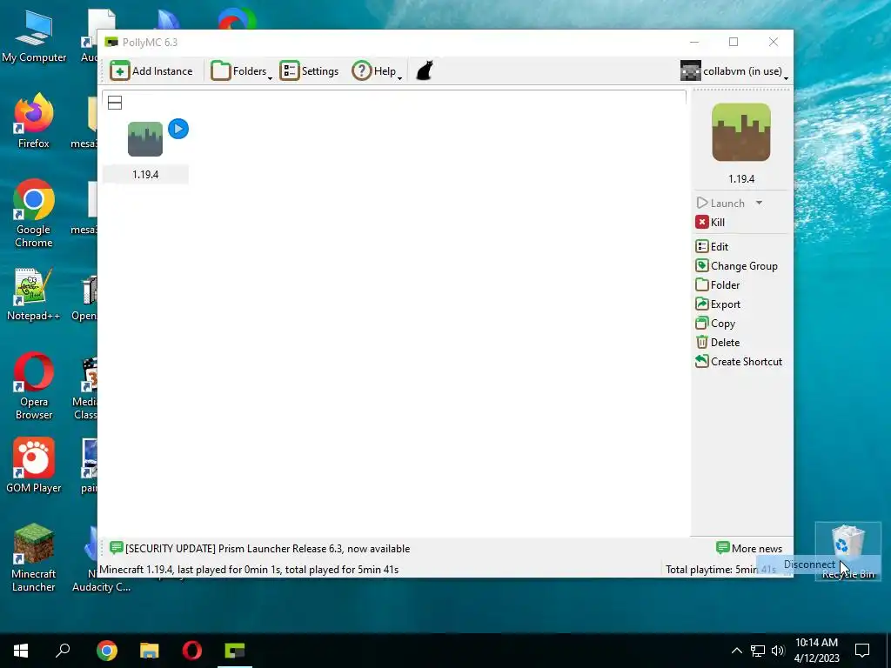Delete the instance
Viewport: 891px width, 668px height.
(718, 343)
